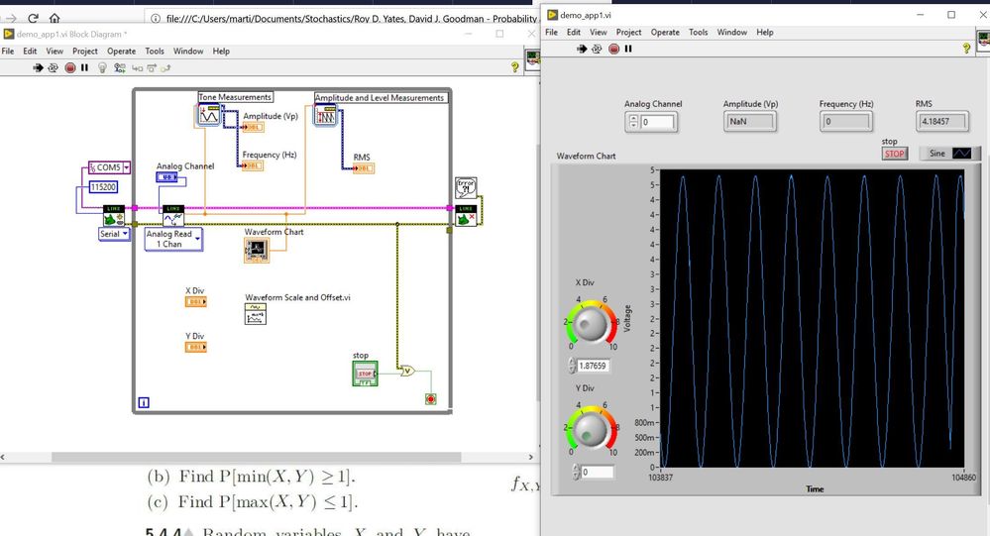The width and height of the screenshot is (990, 536).
Task: Pause execution in front panel toolbar
Action: [x=628, y=49]
